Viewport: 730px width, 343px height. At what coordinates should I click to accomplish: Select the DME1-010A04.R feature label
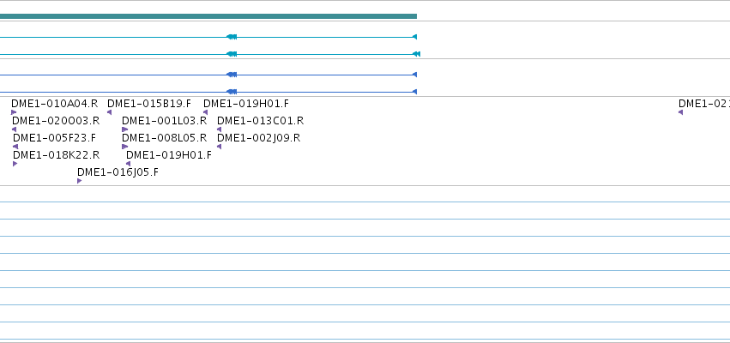(54, 103)
